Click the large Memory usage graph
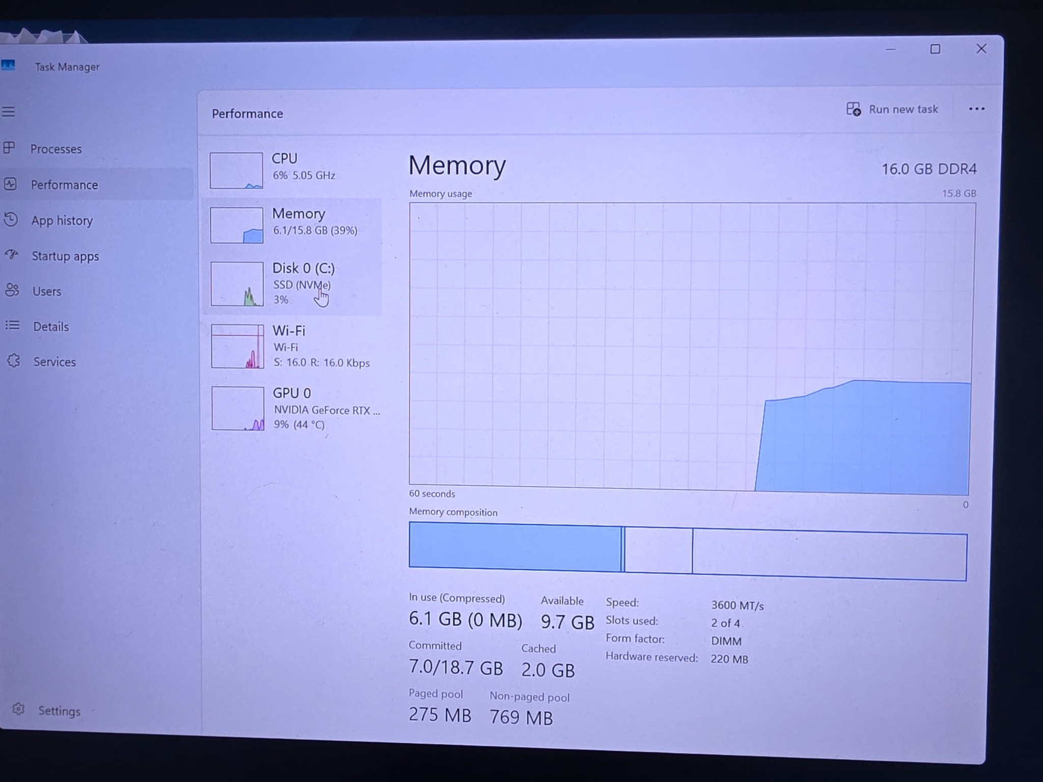The width and height of the screenshot is (1043, 782). (692, 348)
